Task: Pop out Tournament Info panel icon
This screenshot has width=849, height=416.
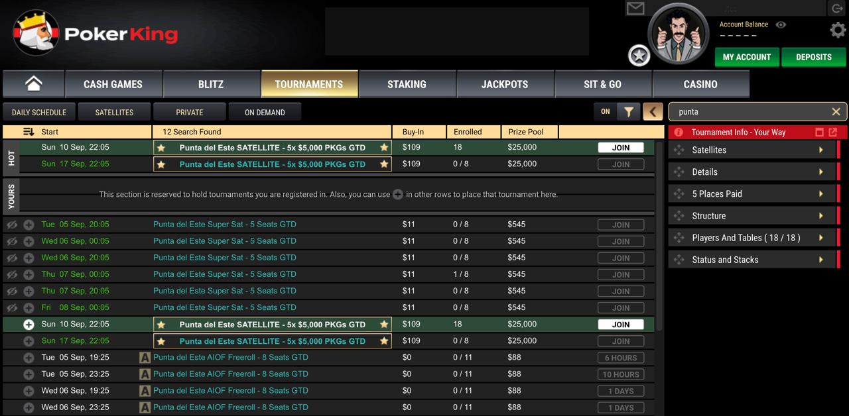Action: tap(832, 132)
